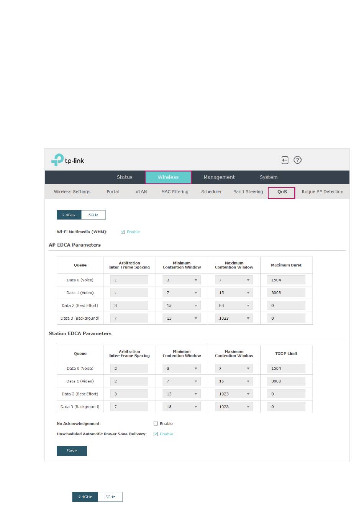Edit AP Background Inter-Frame Spacing field
This screenshot has height=531, width=364.
[129, 318]
